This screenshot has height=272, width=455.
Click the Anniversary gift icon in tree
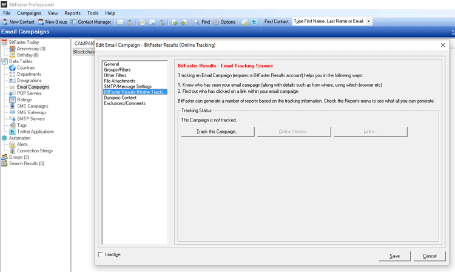coord(12,49)
